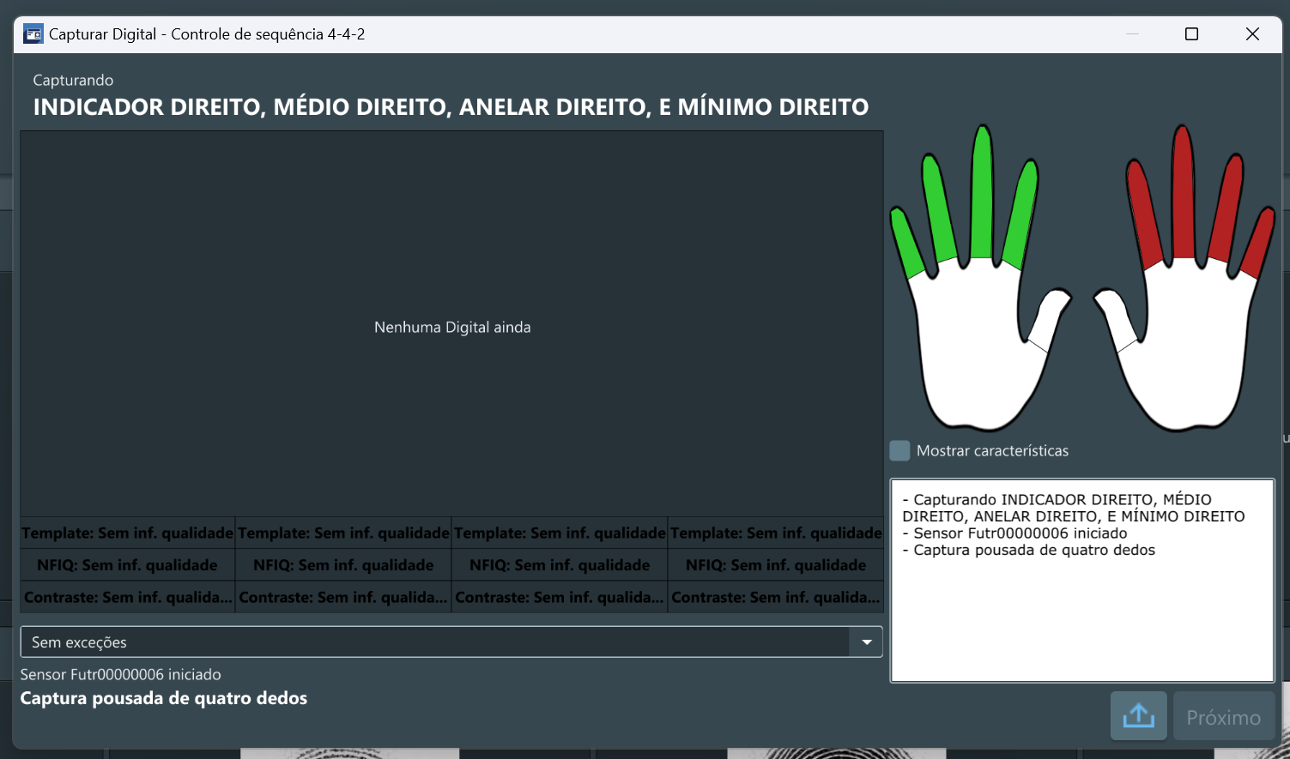This screenshot has width=1290, height=759.
Task: Click the dropdown arrow of exceptions combo
Action: pyautogui.click(x=866, y=642)
